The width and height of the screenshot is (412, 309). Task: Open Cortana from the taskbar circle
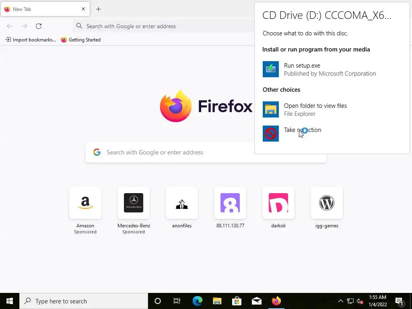point(158,301)
